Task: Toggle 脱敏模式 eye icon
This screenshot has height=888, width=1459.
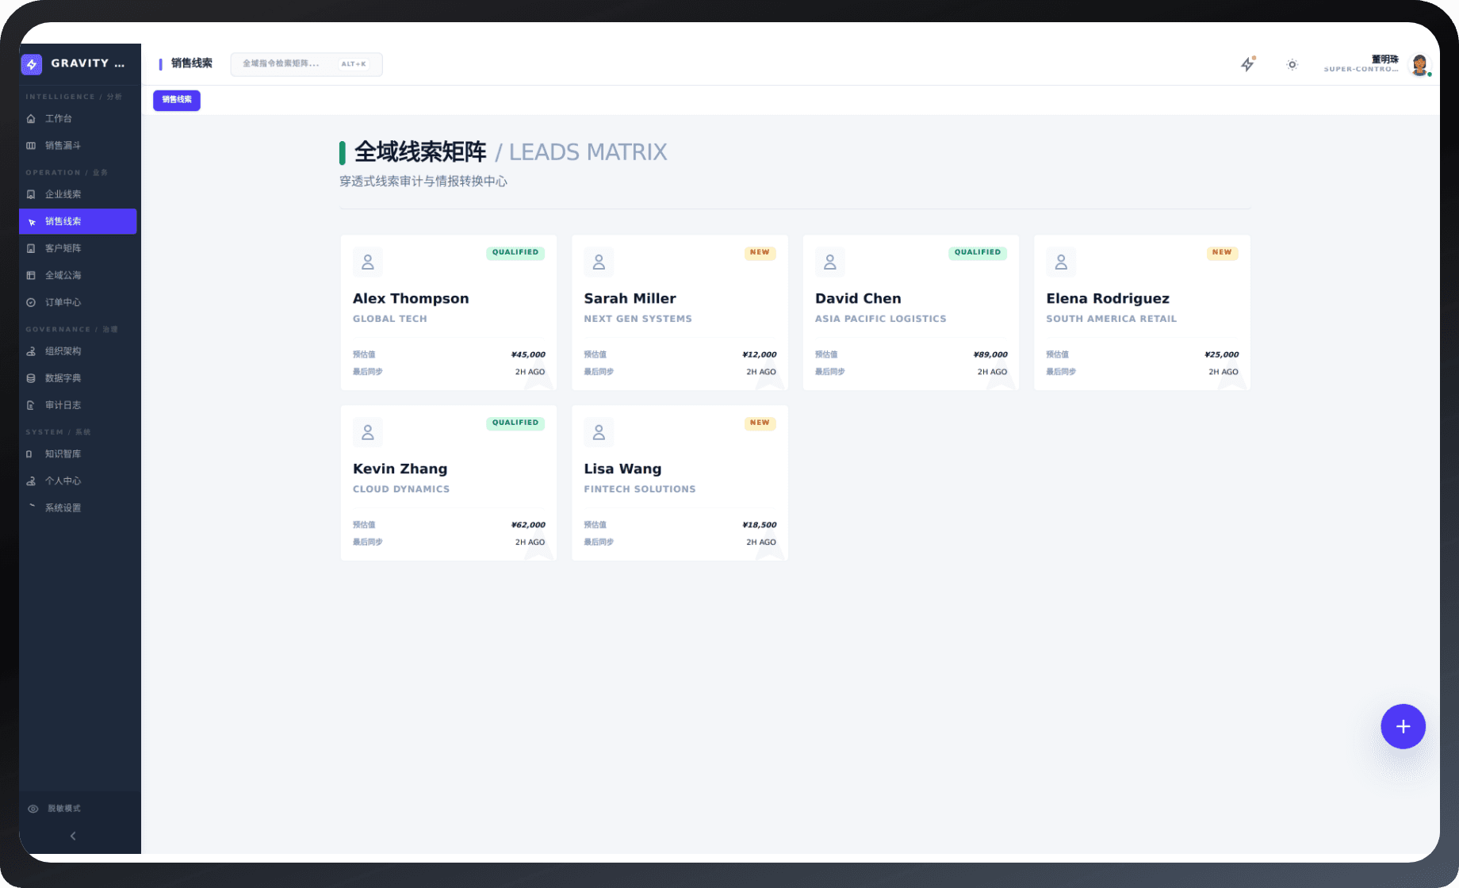Action: (x=33, y=809)
